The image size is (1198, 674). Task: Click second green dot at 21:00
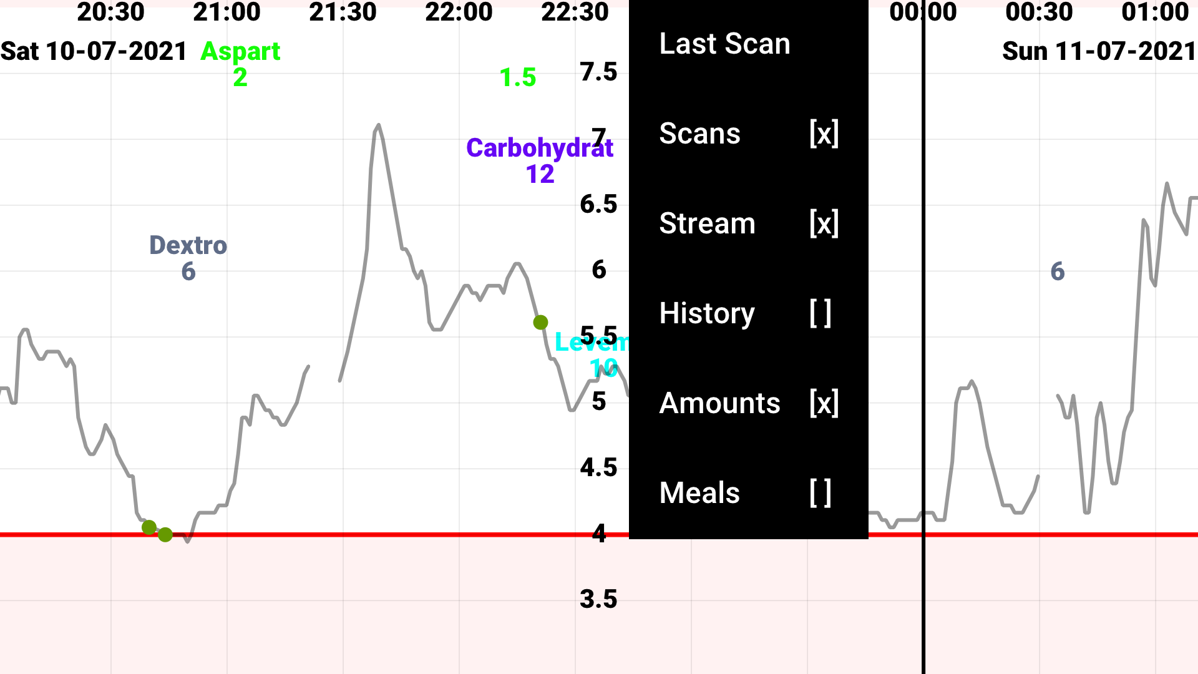tap(165, 534)
